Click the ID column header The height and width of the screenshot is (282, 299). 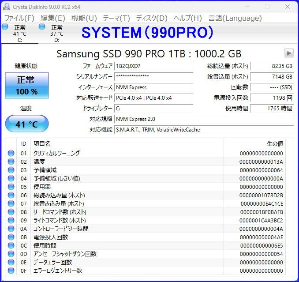(24, 144)
